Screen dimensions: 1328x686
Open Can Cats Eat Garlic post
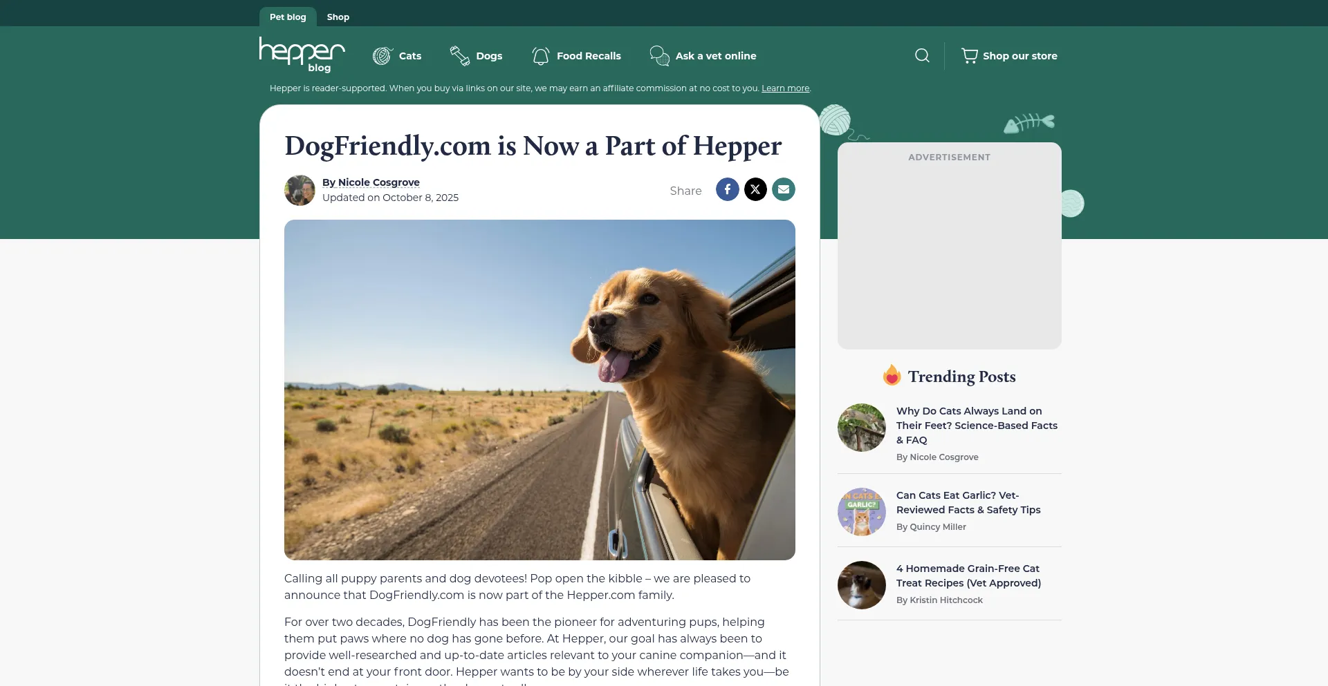point(968,502)
